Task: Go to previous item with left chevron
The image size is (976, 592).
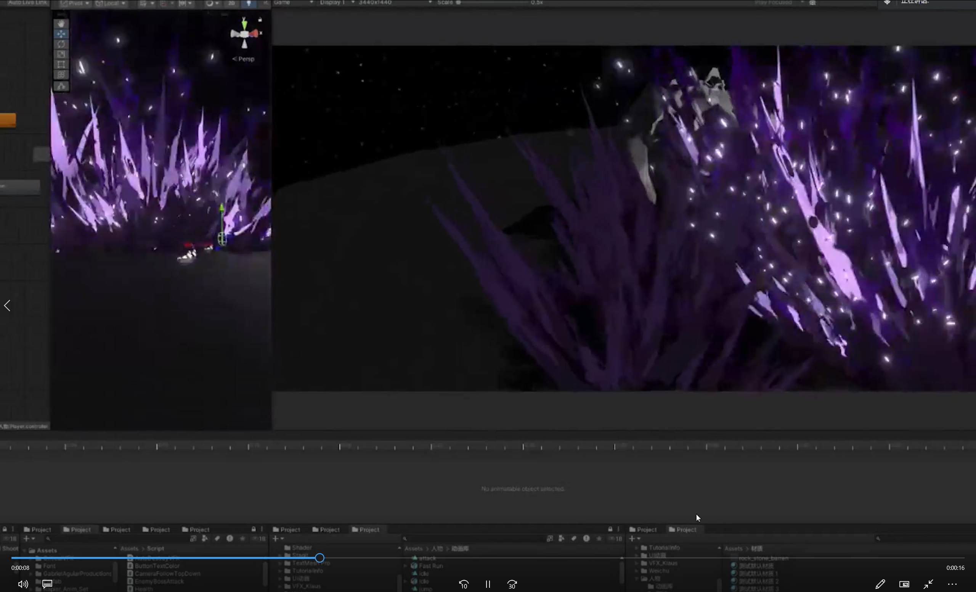Action: (7, 306)
